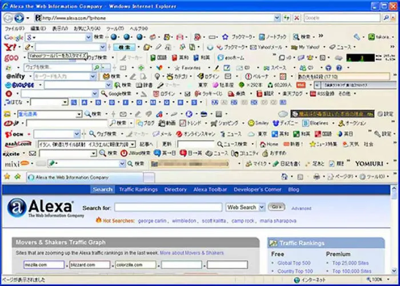Click the 100% zoom level control in status bar

[x=378, y=280]
